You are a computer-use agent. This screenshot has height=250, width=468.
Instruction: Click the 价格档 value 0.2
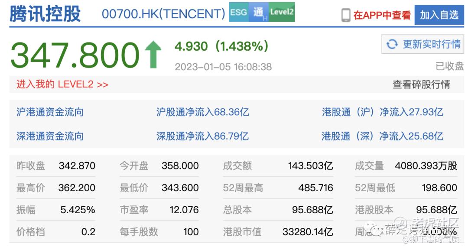click(x=88, y=232)
